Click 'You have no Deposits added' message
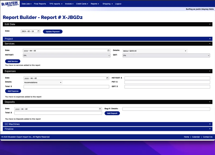 pyautogui.click(x=23, y=119)
